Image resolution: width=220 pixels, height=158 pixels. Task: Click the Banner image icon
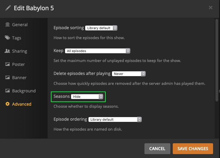8,77
